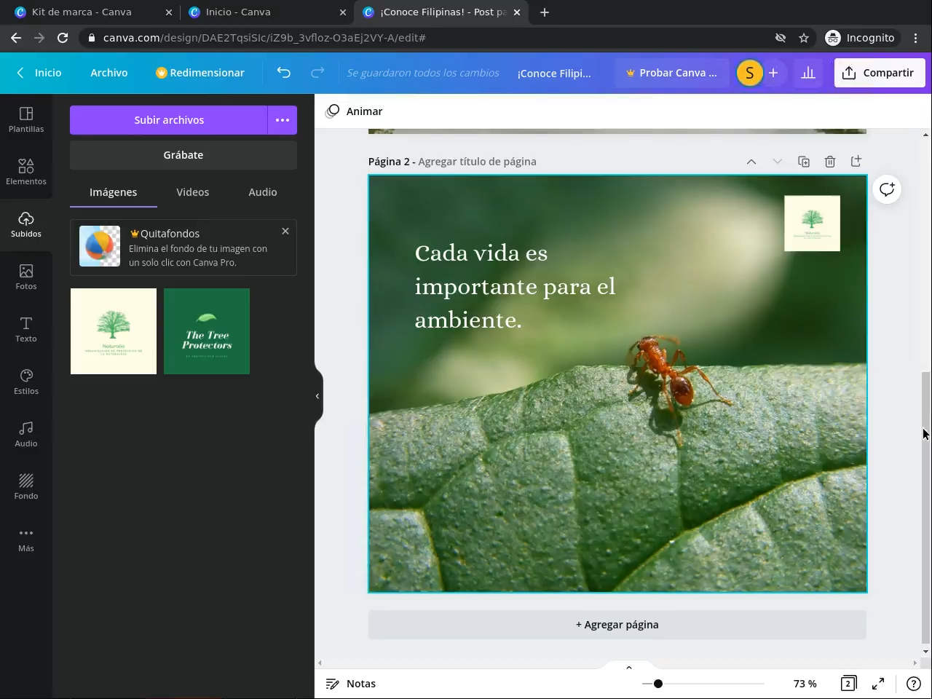The height and width of the screenshot is (699, 932).
Task: Open the Archivo menu
Action: click(109, 73)
